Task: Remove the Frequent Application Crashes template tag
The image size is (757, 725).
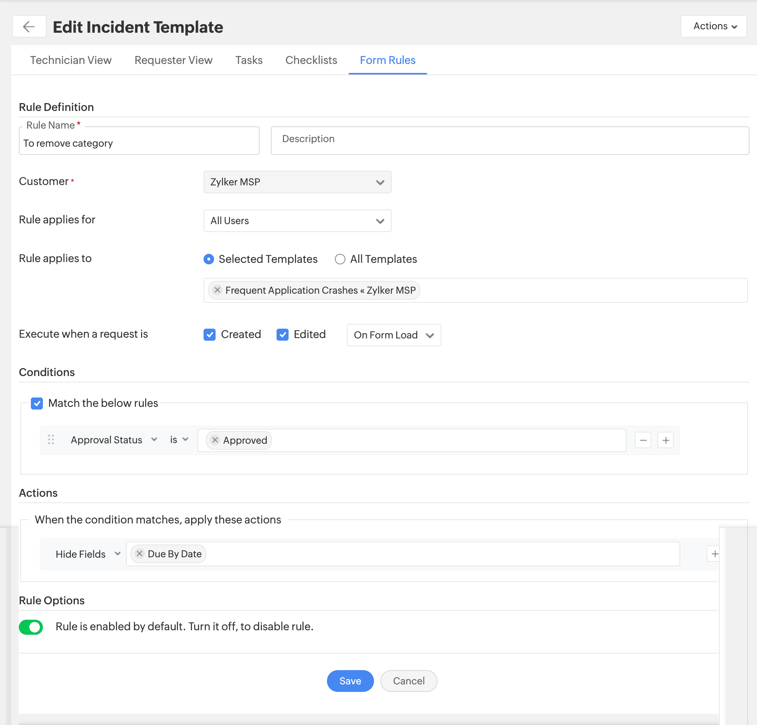Action: point(217,290)
